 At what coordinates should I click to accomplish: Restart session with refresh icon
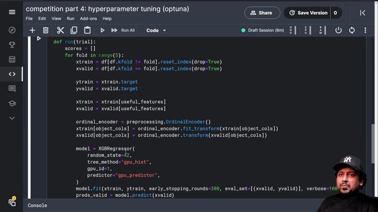tap(352, 30)
